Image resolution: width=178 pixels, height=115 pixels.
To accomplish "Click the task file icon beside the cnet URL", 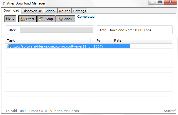I will point(9,46).
